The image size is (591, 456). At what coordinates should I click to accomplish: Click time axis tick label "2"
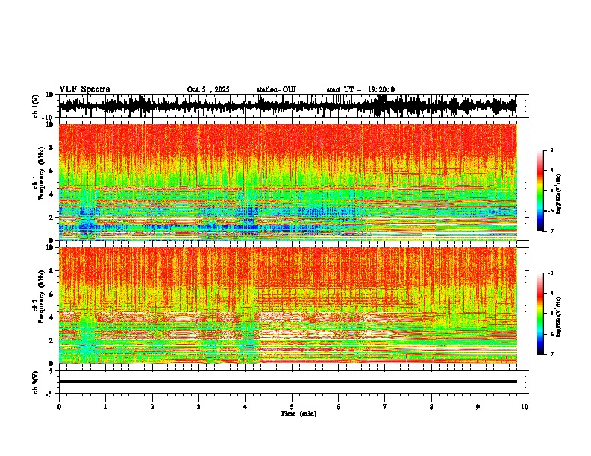tap(152, 407)
